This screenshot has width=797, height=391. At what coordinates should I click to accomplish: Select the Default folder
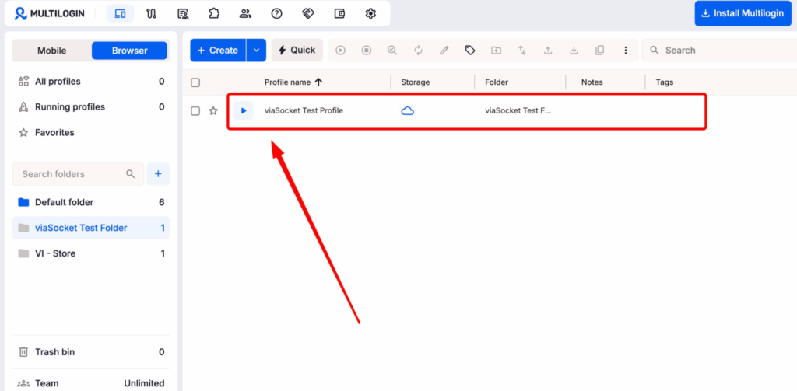tap(91, 202)
